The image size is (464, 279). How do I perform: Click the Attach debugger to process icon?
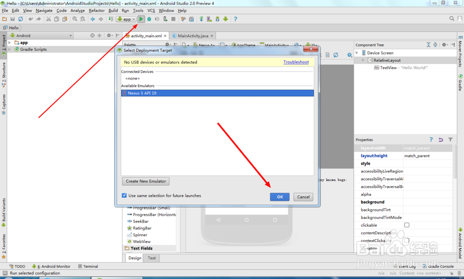tap(165, 19)
